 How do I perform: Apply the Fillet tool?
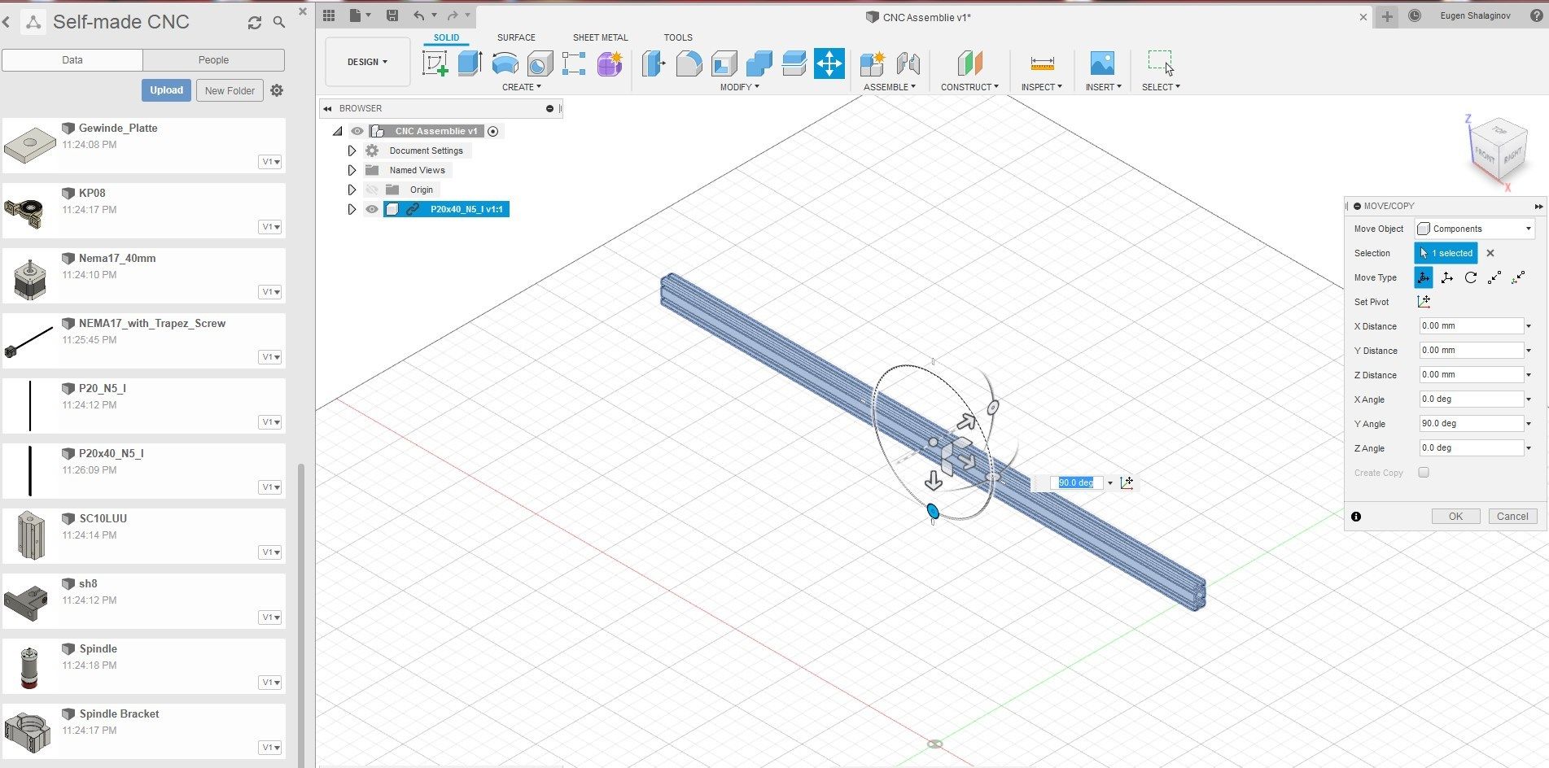(x=689, y=63)
